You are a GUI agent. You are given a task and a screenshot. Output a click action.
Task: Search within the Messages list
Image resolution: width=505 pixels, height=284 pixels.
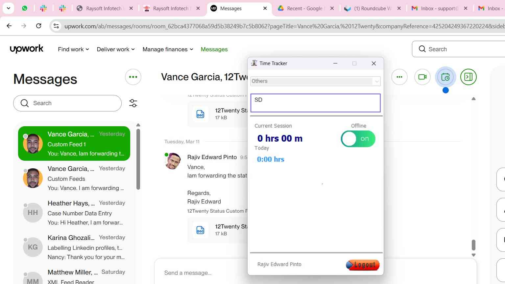(67, 103)
